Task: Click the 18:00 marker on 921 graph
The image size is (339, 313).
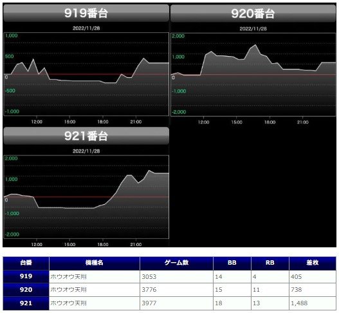Action: [x=103, y=245]
